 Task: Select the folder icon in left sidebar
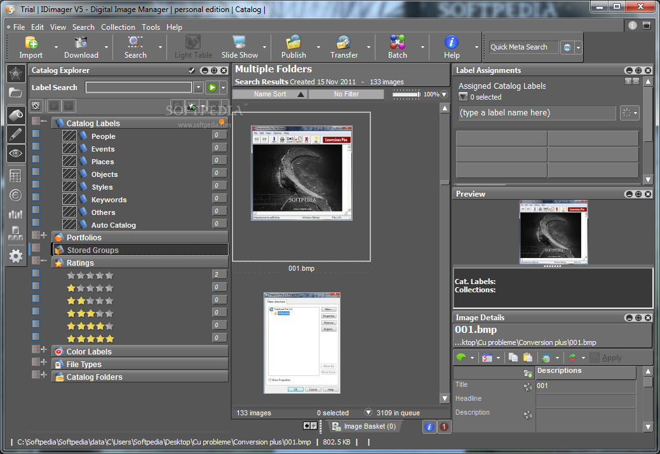pyautogui.click(x=16, y=93)
